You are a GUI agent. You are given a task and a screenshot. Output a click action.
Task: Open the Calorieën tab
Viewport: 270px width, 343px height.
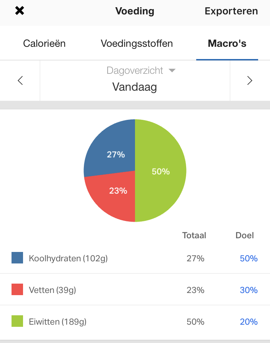[x=44, y=44]
